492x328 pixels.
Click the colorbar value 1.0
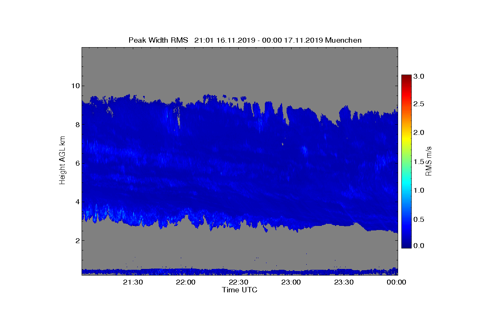point(419,191)
